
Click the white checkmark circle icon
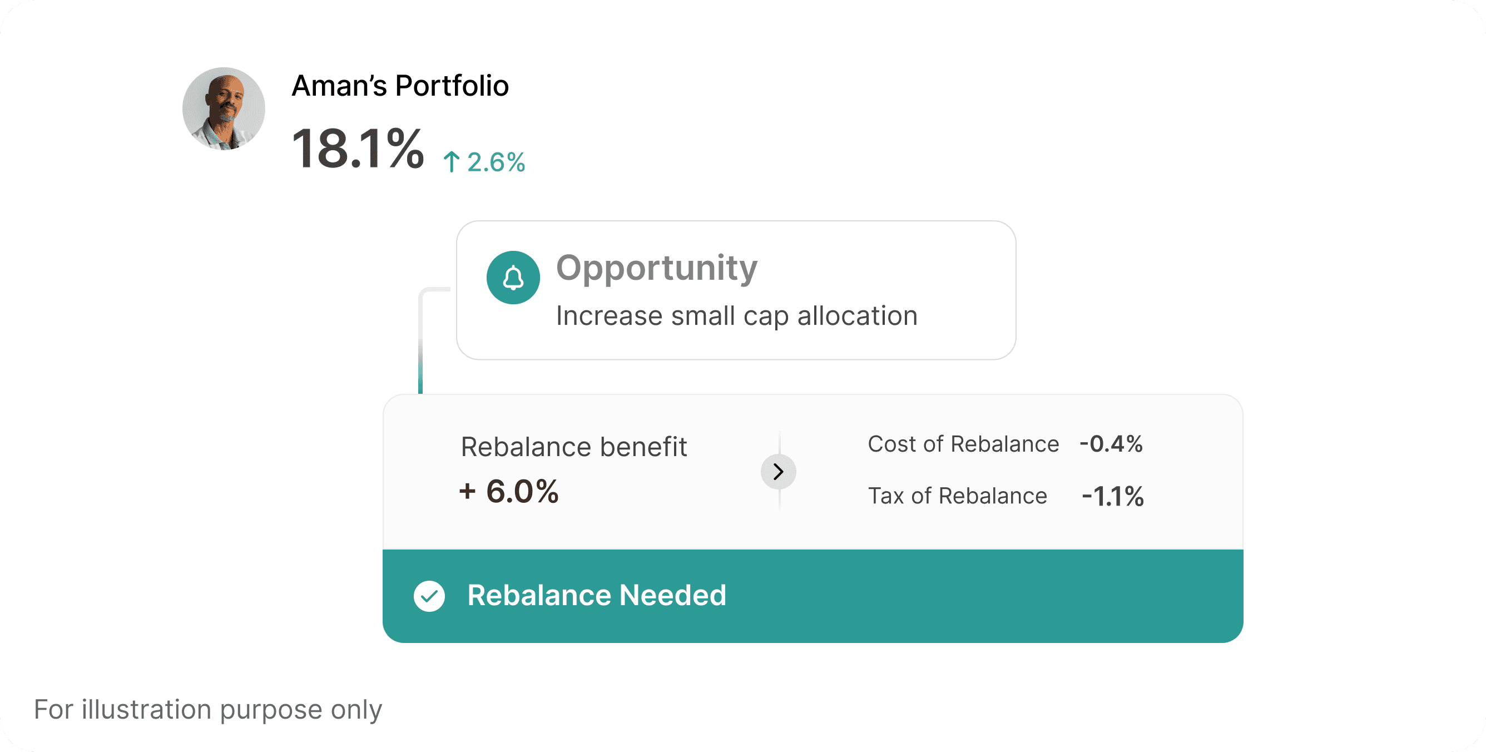pos(429,596)
